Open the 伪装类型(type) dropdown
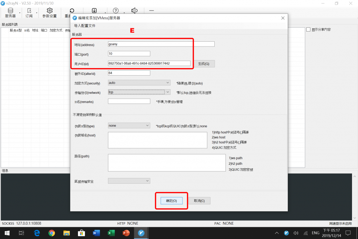The height and width of the screenshot is (239, 358). pyautogui.click(x=129, y=125)
